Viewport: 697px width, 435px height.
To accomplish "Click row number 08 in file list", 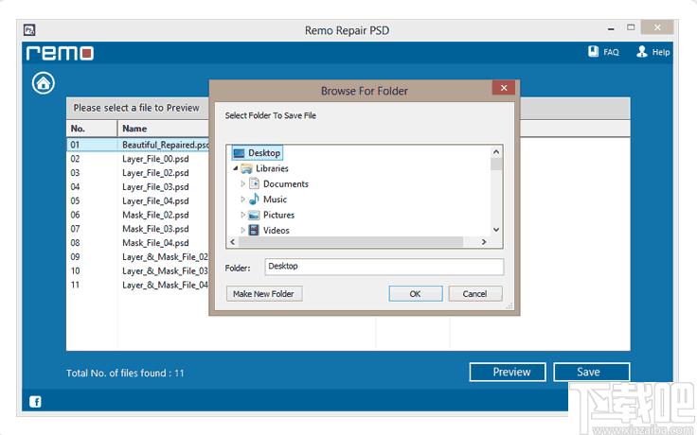I will click(x=75, y=243).
